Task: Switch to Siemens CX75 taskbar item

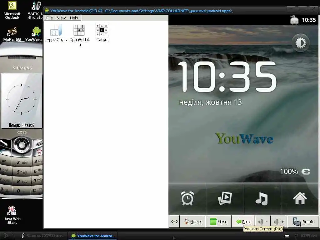Action: click(42, 236)
